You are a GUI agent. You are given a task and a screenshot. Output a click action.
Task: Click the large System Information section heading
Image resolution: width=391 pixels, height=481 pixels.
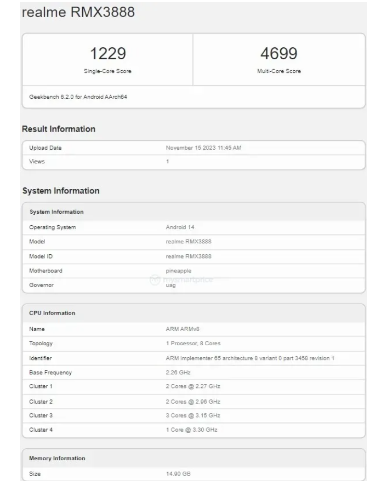pos(61,191)
